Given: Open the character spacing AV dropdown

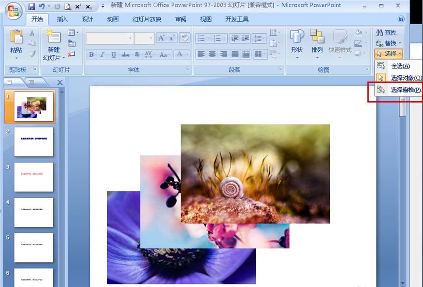Looking at the screenshot, I should (x=150, y=54).
